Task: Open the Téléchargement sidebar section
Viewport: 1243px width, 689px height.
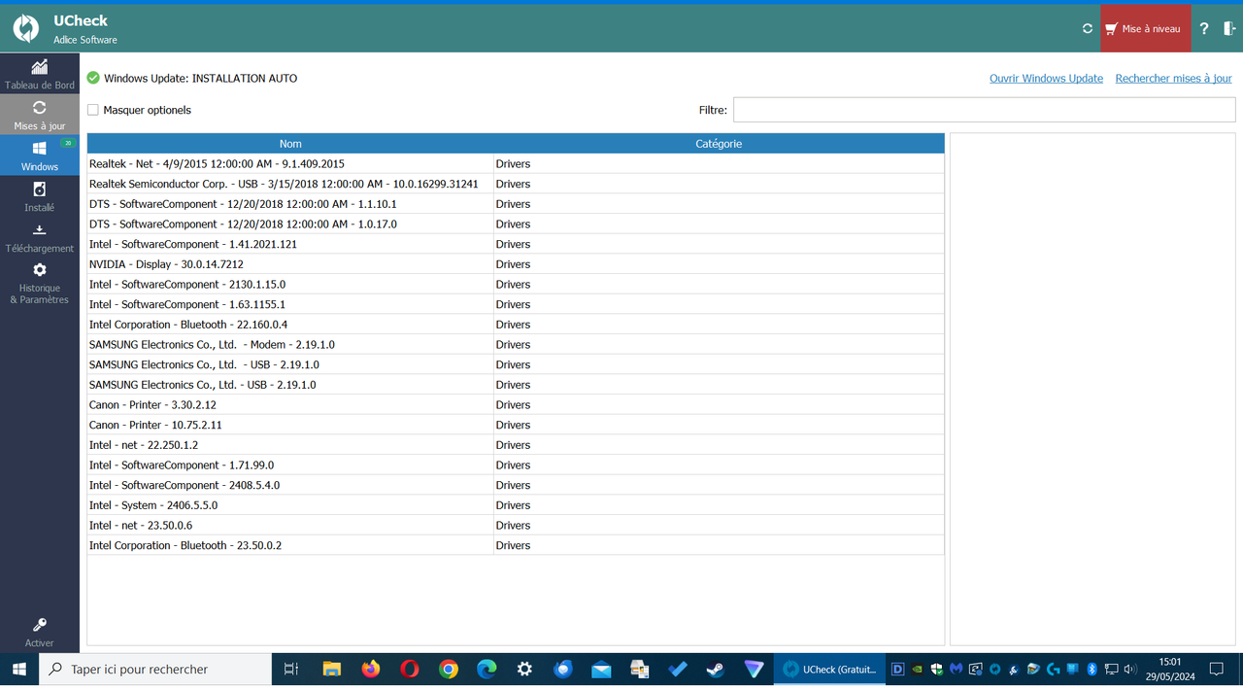Action: (40, 237)
